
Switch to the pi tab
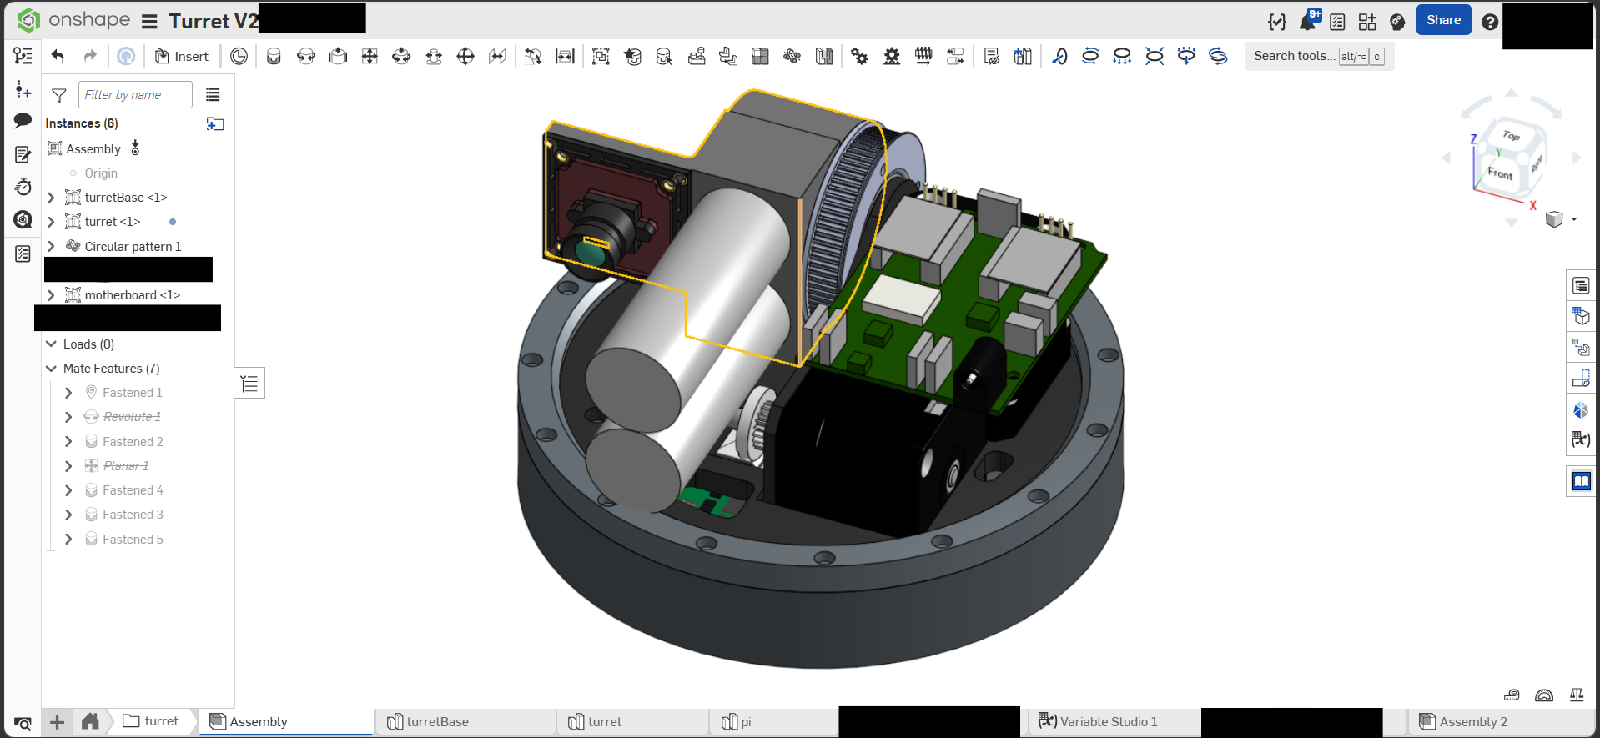(775, 721)
